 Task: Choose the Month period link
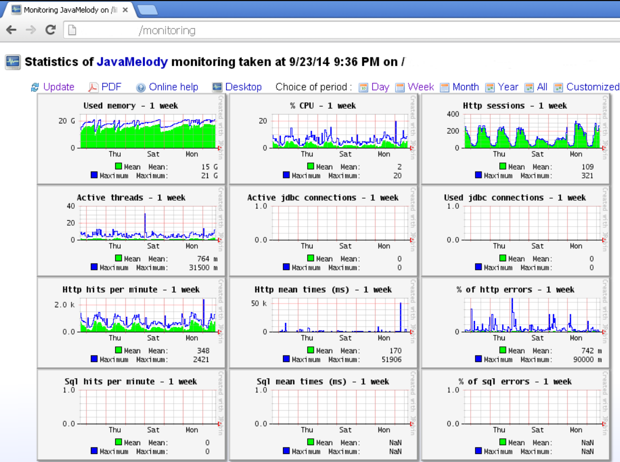(x=465, y=87)
